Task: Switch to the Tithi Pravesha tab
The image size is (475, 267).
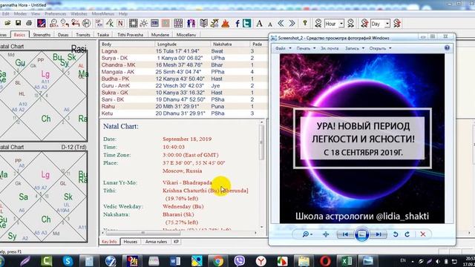Action: coord(131,35)
